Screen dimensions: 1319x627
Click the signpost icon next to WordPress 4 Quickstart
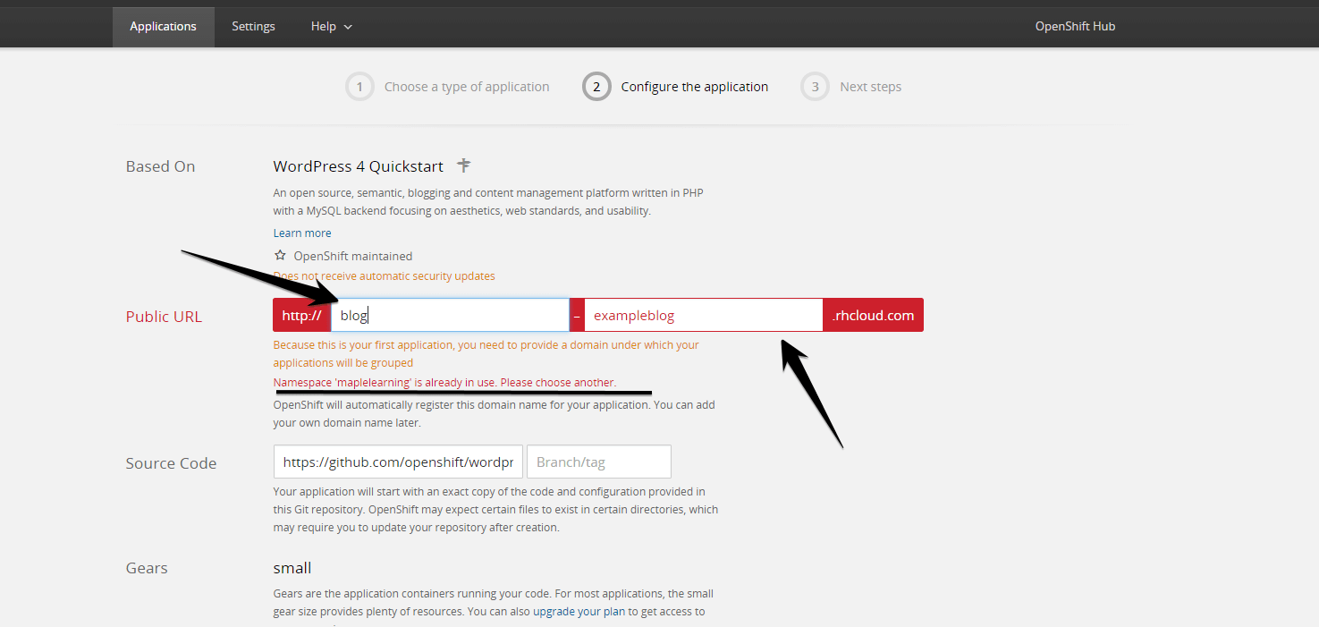(463, 165)
